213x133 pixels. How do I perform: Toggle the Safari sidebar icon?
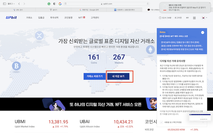point(5,4)
